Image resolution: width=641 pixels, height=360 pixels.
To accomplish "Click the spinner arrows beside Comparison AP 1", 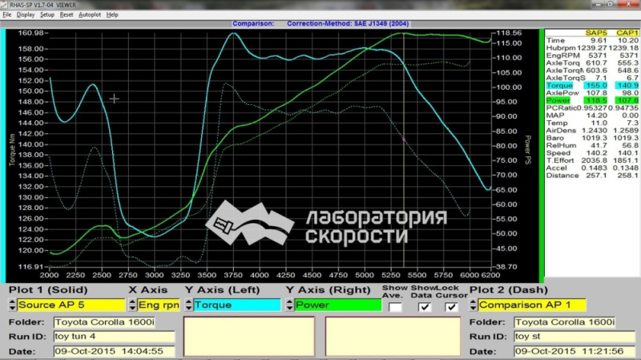I will point(473,305).
